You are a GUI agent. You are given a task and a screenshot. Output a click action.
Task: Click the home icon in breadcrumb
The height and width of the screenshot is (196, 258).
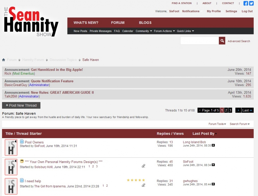[x=4, y=60]
